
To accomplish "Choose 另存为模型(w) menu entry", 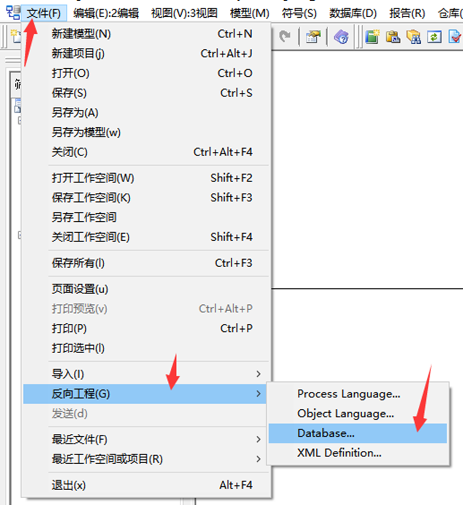I will click(146, 132).
